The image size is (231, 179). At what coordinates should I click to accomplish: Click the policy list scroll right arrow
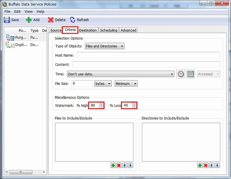tap(44, 172)
